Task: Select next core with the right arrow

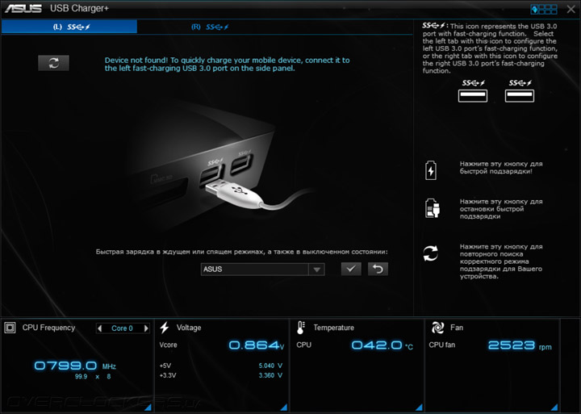Action: [146, 328]
